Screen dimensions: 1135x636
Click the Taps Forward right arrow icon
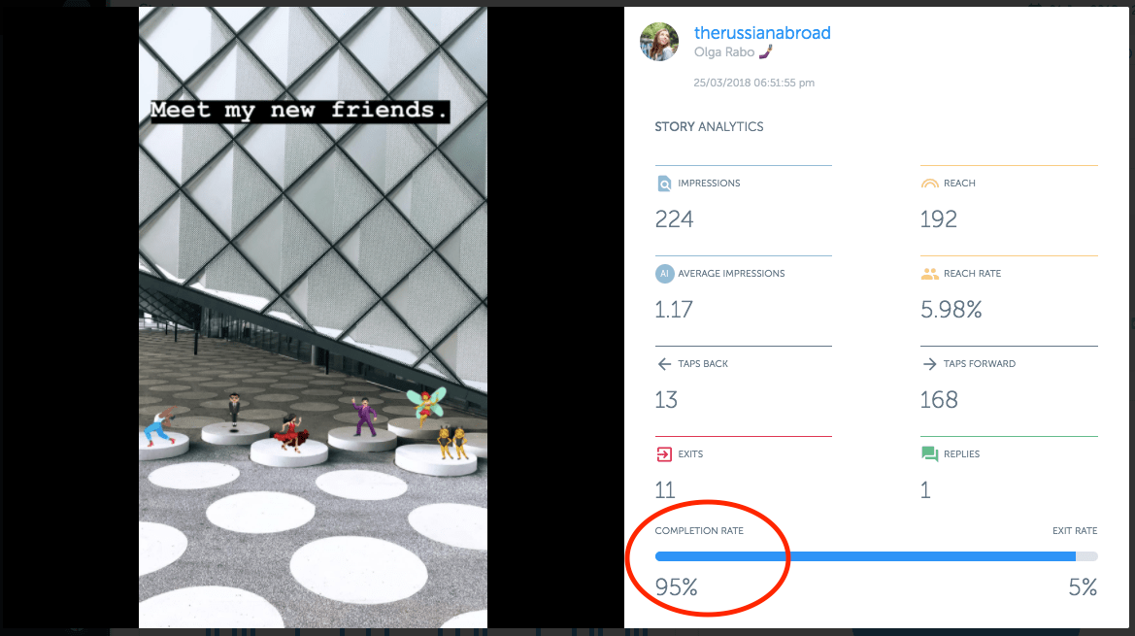[929, 364]
